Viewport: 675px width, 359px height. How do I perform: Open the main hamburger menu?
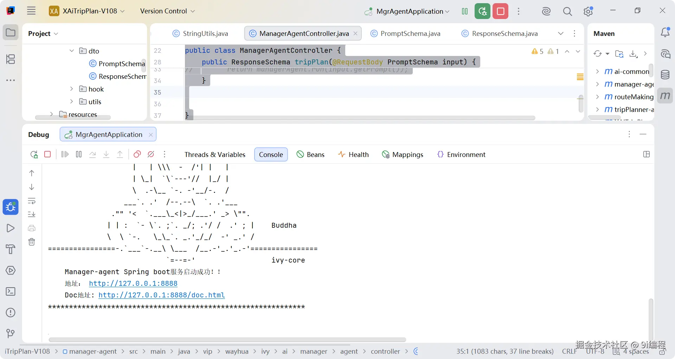tap(31, 11)
